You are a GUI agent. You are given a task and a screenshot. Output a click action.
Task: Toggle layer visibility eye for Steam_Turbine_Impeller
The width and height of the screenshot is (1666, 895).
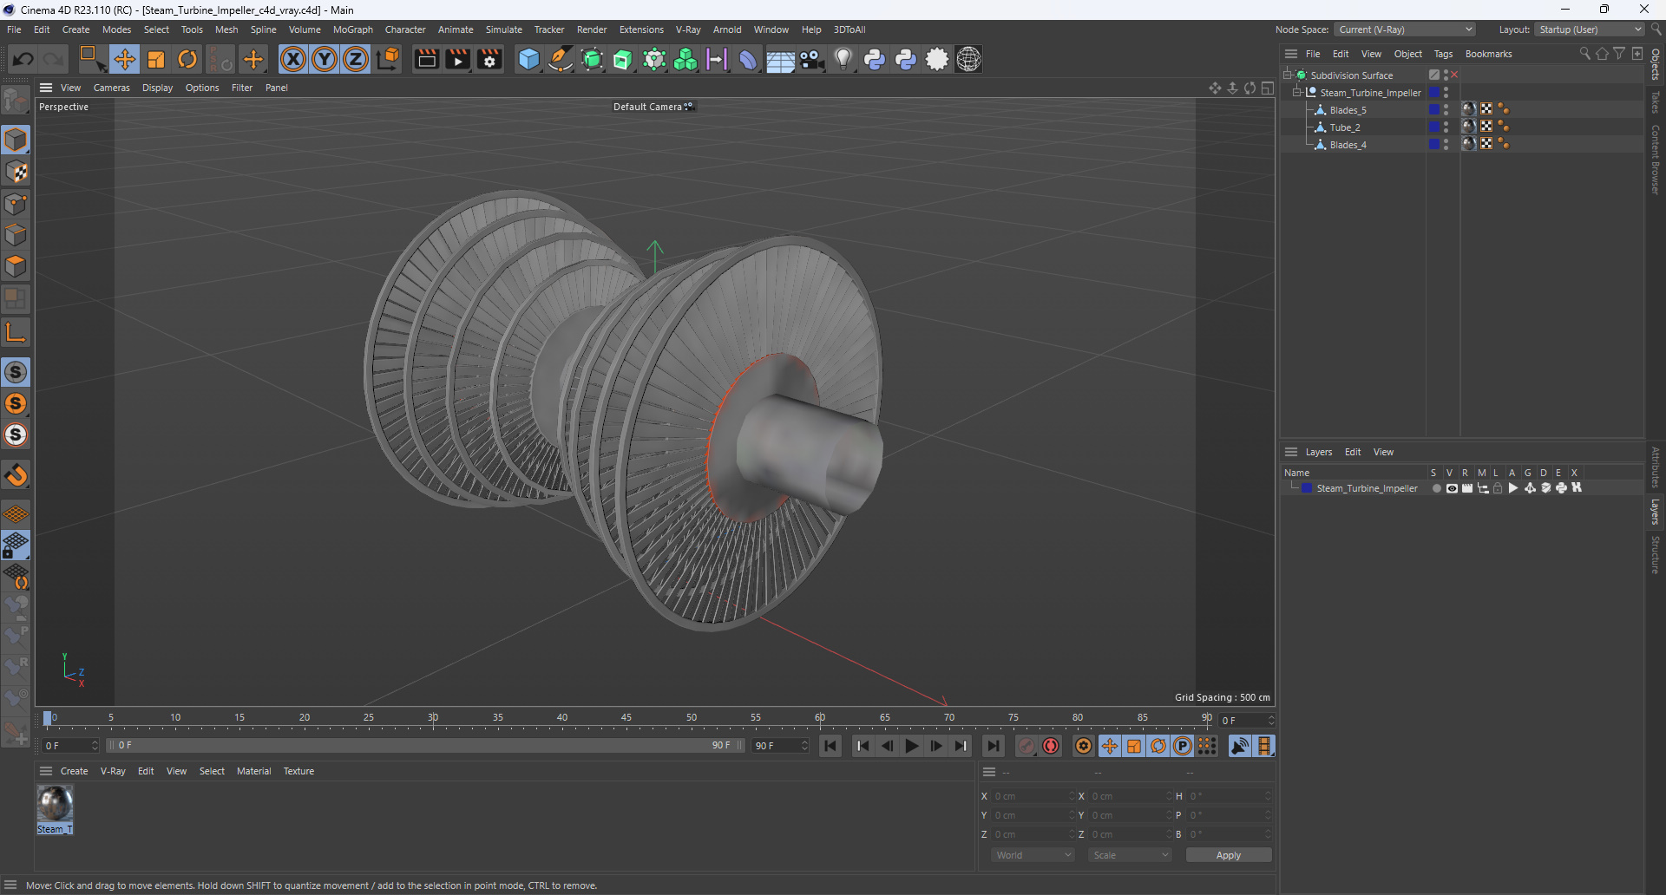(1452, 488)
